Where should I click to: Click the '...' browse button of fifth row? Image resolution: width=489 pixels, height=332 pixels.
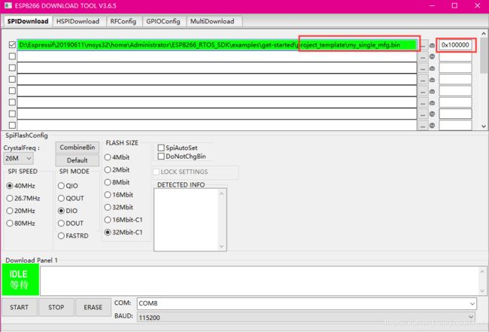point(423,92)
